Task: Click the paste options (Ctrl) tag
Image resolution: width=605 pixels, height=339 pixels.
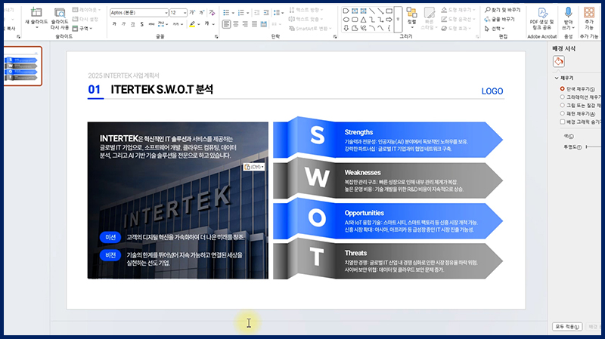Action: [x=253, y=167]
